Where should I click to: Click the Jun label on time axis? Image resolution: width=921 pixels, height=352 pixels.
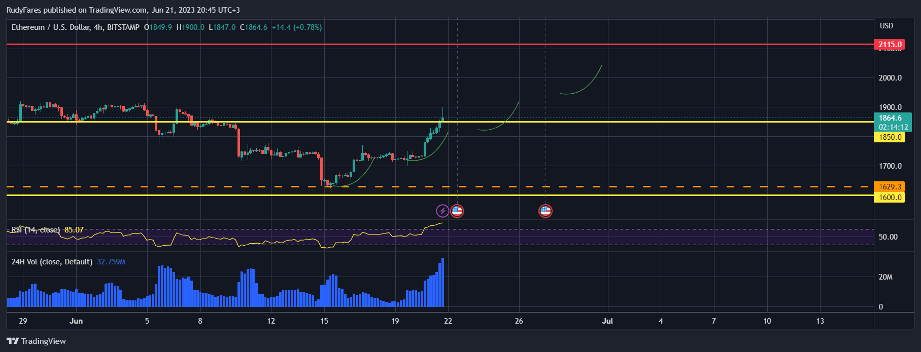click(x=76, y=321)
